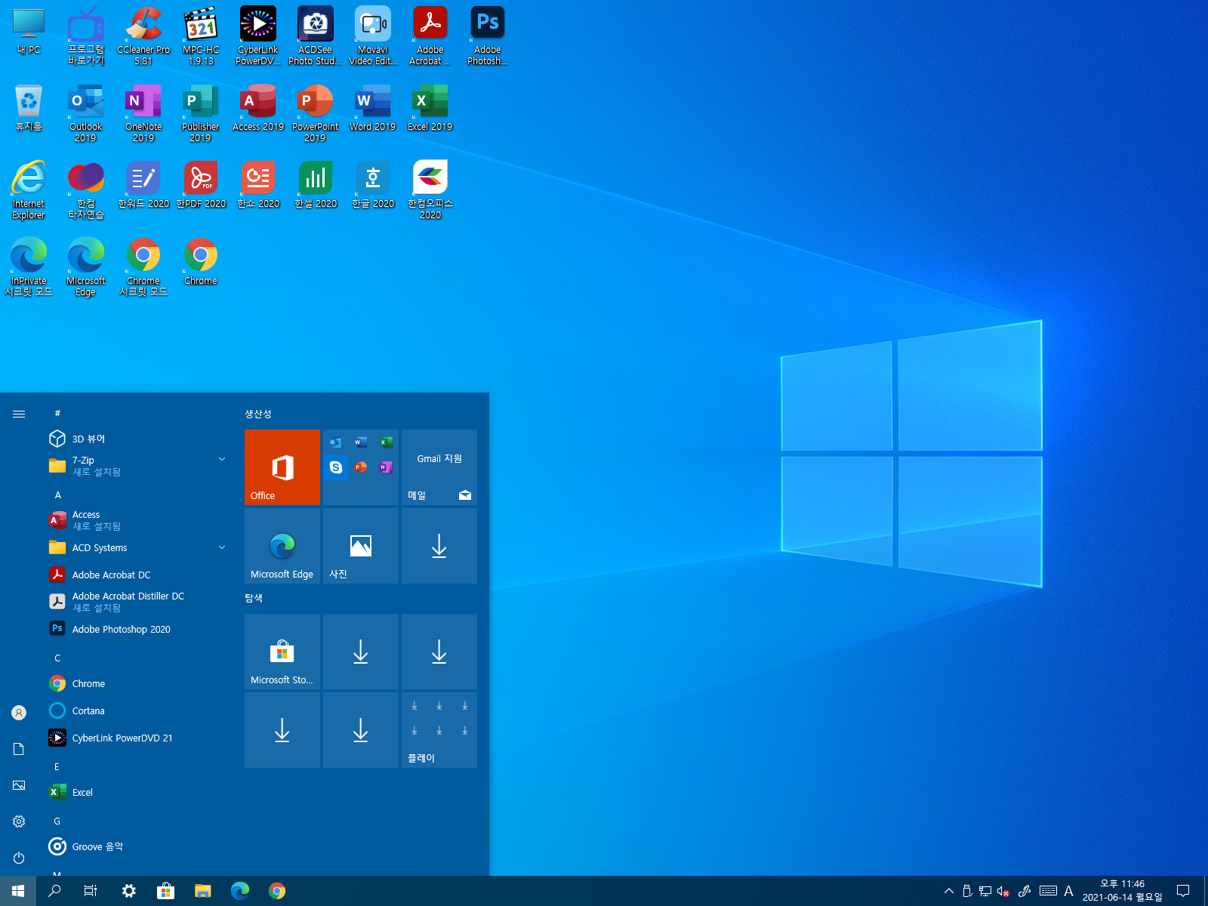This screenshot has width=1208, height=906.
Task: Click the Office tile in Start menu
Action: [x=282, y=467]
